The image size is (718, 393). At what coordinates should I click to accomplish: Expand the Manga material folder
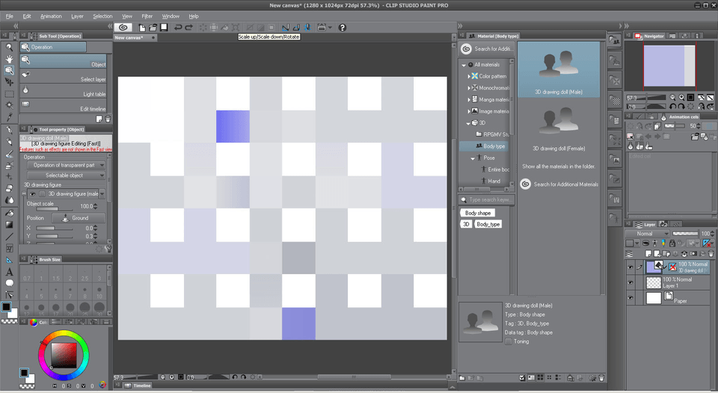469,99
